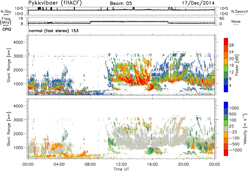Click the 'Power [dB]' colorbar label
The width and height of the screenshot is (248, 171).
coord(237,65)
